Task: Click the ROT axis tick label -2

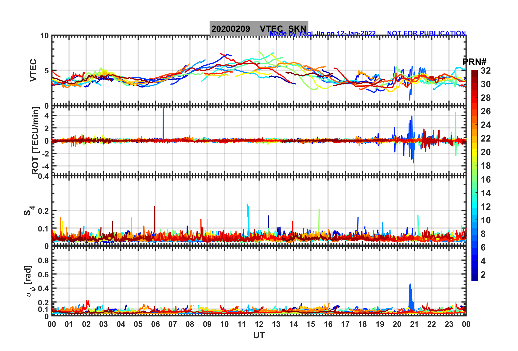Action: [x=46, y=154]
